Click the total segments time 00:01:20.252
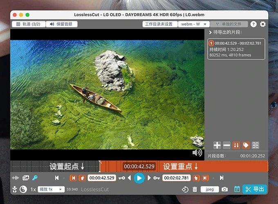Screen dimensions: 278x204 click(x=253, y=156)
